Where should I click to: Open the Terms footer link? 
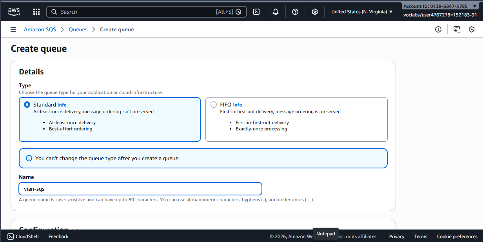[x=421, y=236]
